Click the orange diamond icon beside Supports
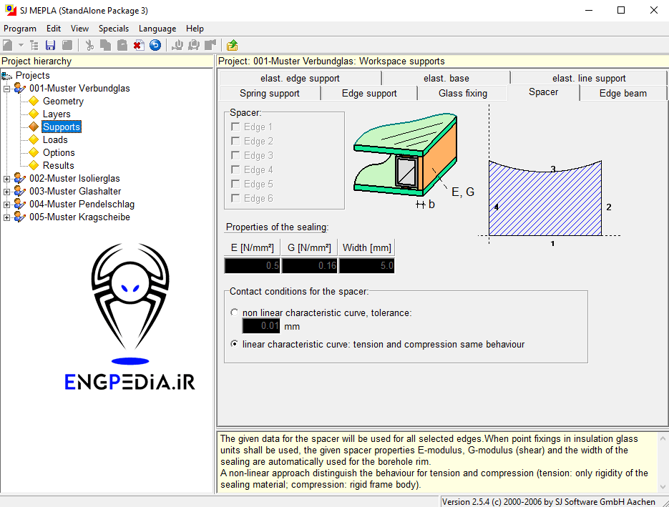Image resolution: width=669 pixels, height=507 pixels. click(x=33, y=127)
